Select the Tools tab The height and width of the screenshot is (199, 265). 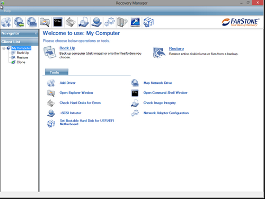click(x=57, y=72)
